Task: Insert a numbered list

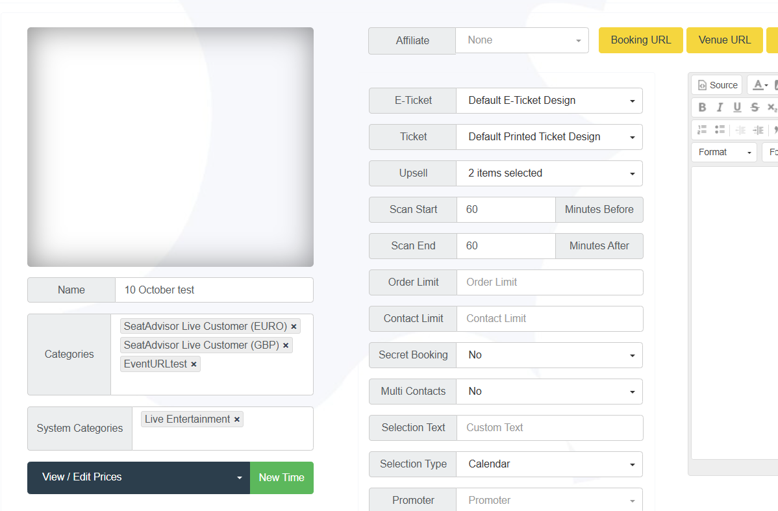Action: tap(702, 130)
